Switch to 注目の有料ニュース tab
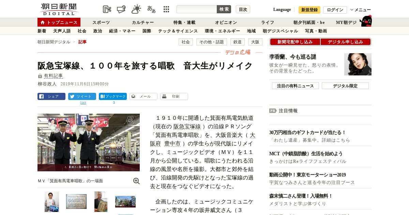Screen dimensions: 409x215 [296, 86]
